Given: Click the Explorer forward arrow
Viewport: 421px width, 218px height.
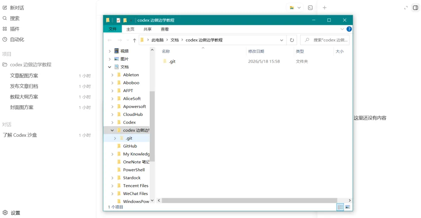Looking at the screenshot, I should click(x=120, y=40).
